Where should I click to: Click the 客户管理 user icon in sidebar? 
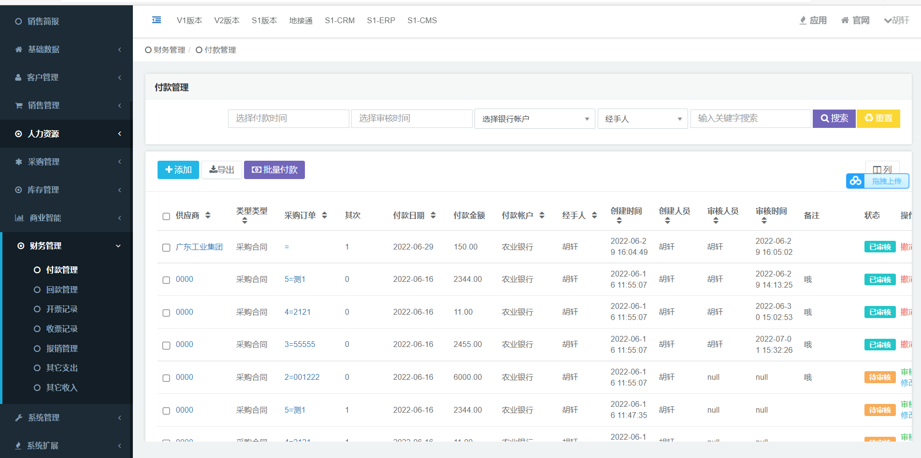click(x=18, y=77)
